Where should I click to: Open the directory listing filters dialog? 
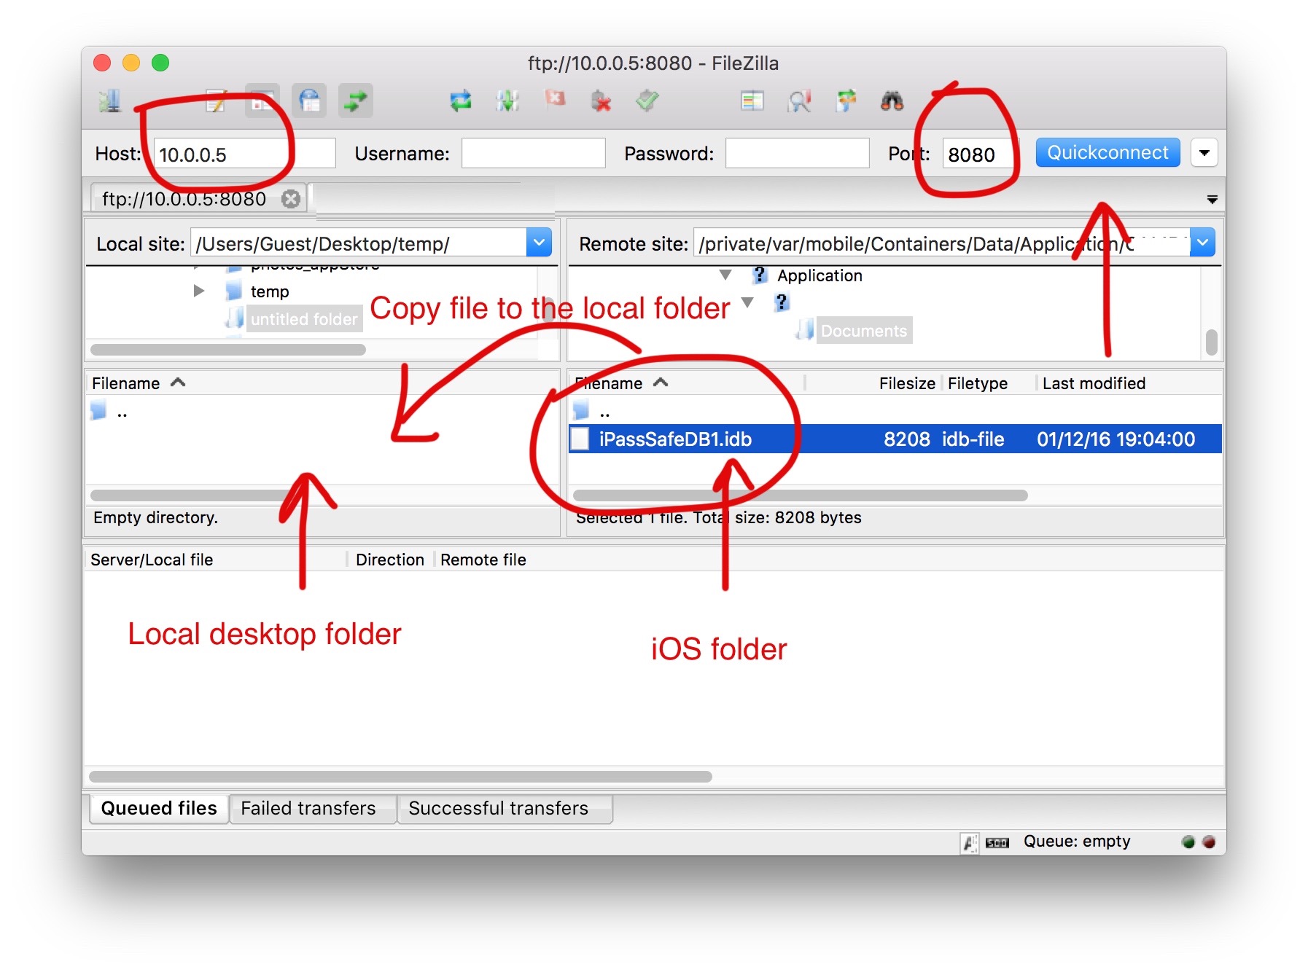752,101
